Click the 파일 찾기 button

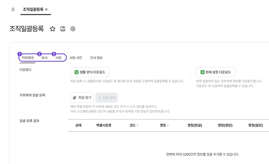pyautogui.click(x=81, y=98)
